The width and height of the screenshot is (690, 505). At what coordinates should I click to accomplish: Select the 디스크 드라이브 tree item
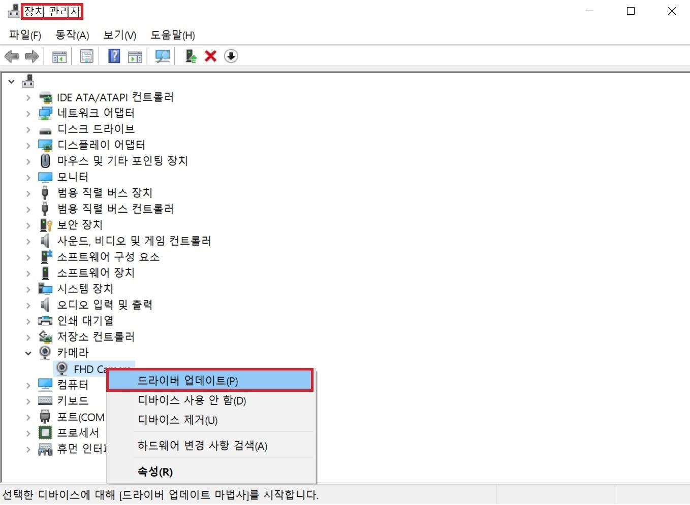(96, 129)
